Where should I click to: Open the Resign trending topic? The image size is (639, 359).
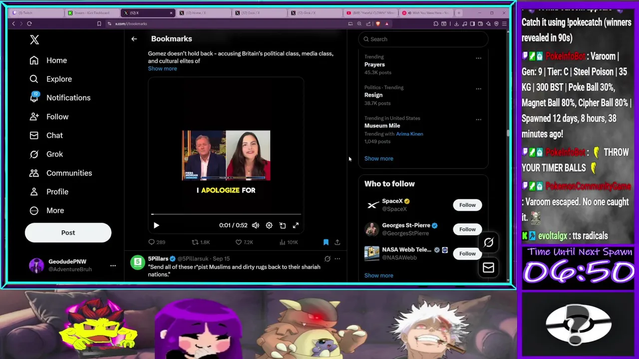pyautogui.click(x=373, y=95)
